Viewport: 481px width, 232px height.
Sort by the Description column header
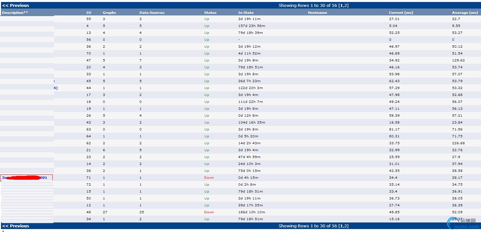pos(15,12)
